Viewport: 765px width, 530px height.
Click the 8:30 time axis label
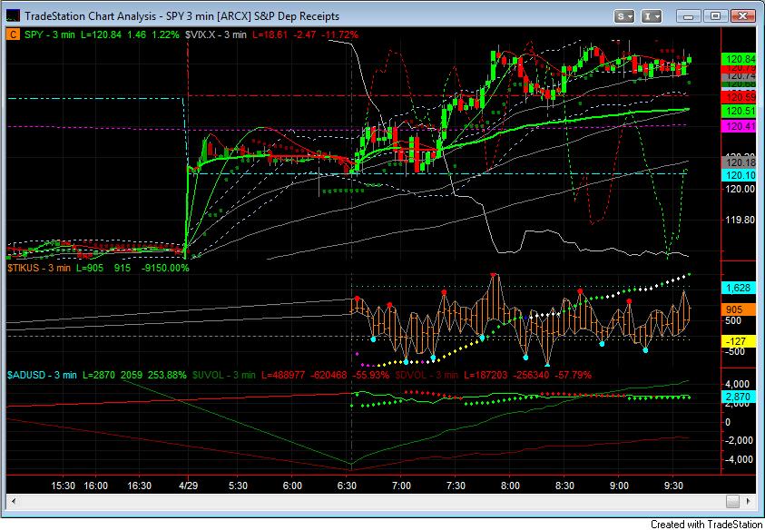pyautogui.click(x=564, y=486)
